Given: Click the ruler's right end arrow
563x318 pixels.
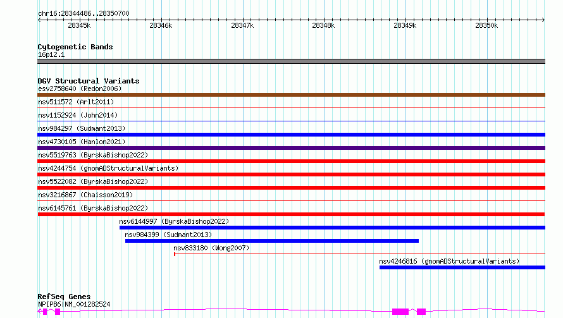Looking at the screenshot, I should point(543,20).
